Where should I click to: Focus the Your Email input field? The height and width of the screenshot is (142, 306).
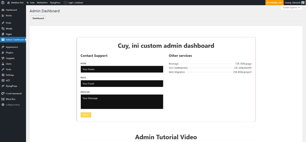122,84
